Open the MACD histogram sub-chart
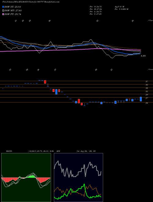Screen dimensions: 153x202 [x=26, y=178]
